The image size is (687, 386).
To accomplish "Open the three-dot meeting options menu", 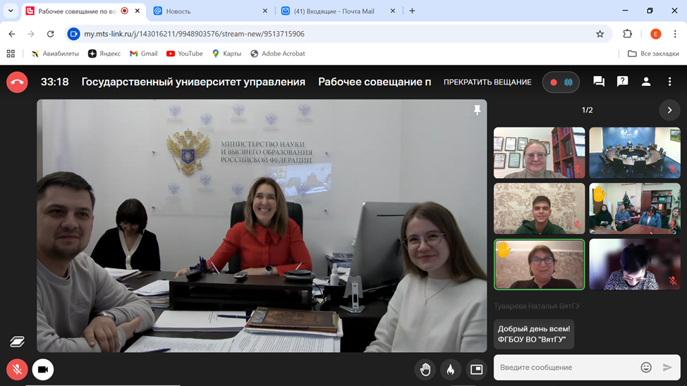I will point(669,82).
